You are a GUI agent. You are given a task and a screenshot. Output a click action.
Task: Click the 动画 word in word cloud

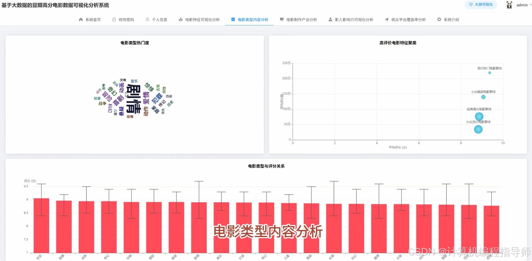point(122,88)
